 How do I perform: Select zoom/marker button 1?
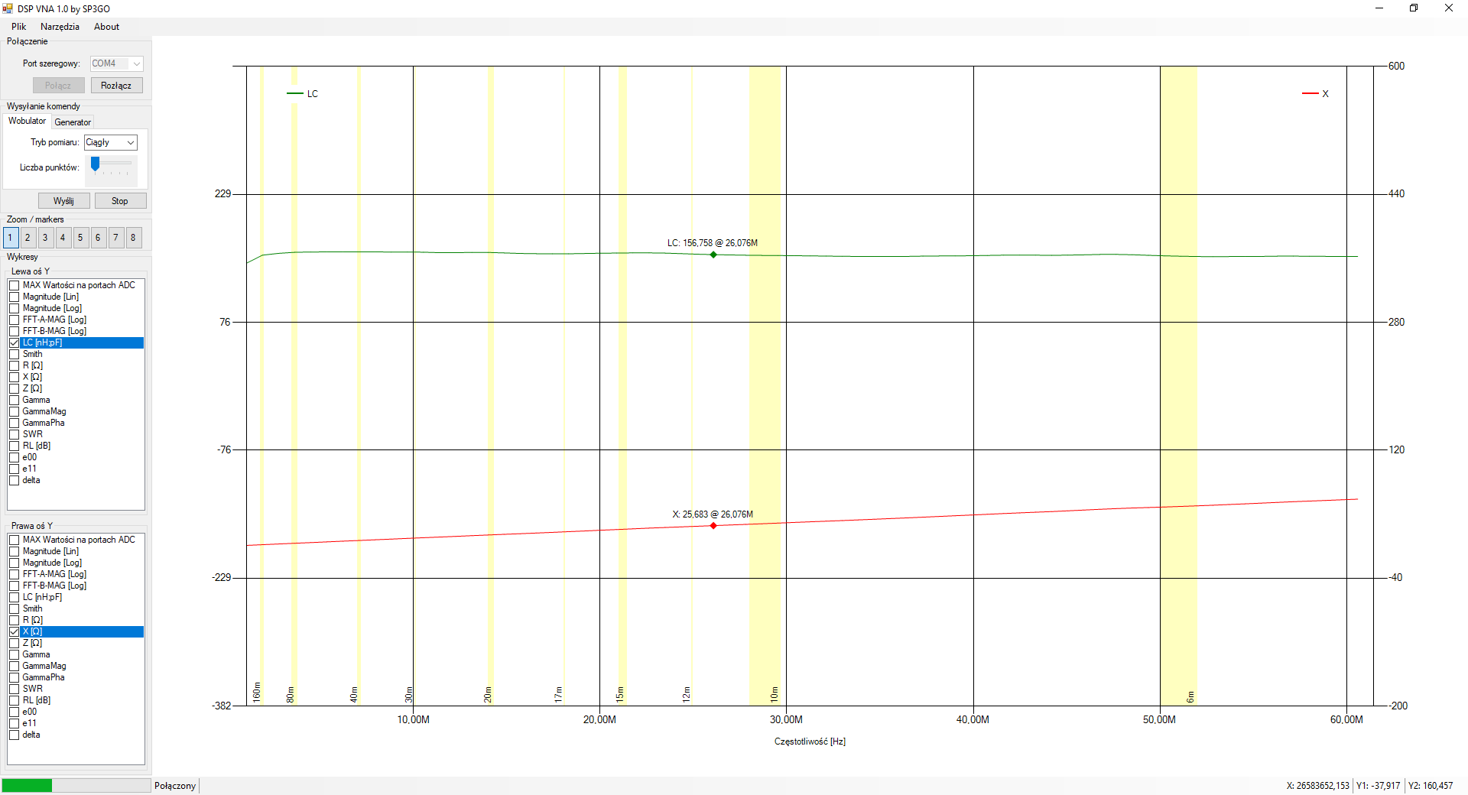11,238
